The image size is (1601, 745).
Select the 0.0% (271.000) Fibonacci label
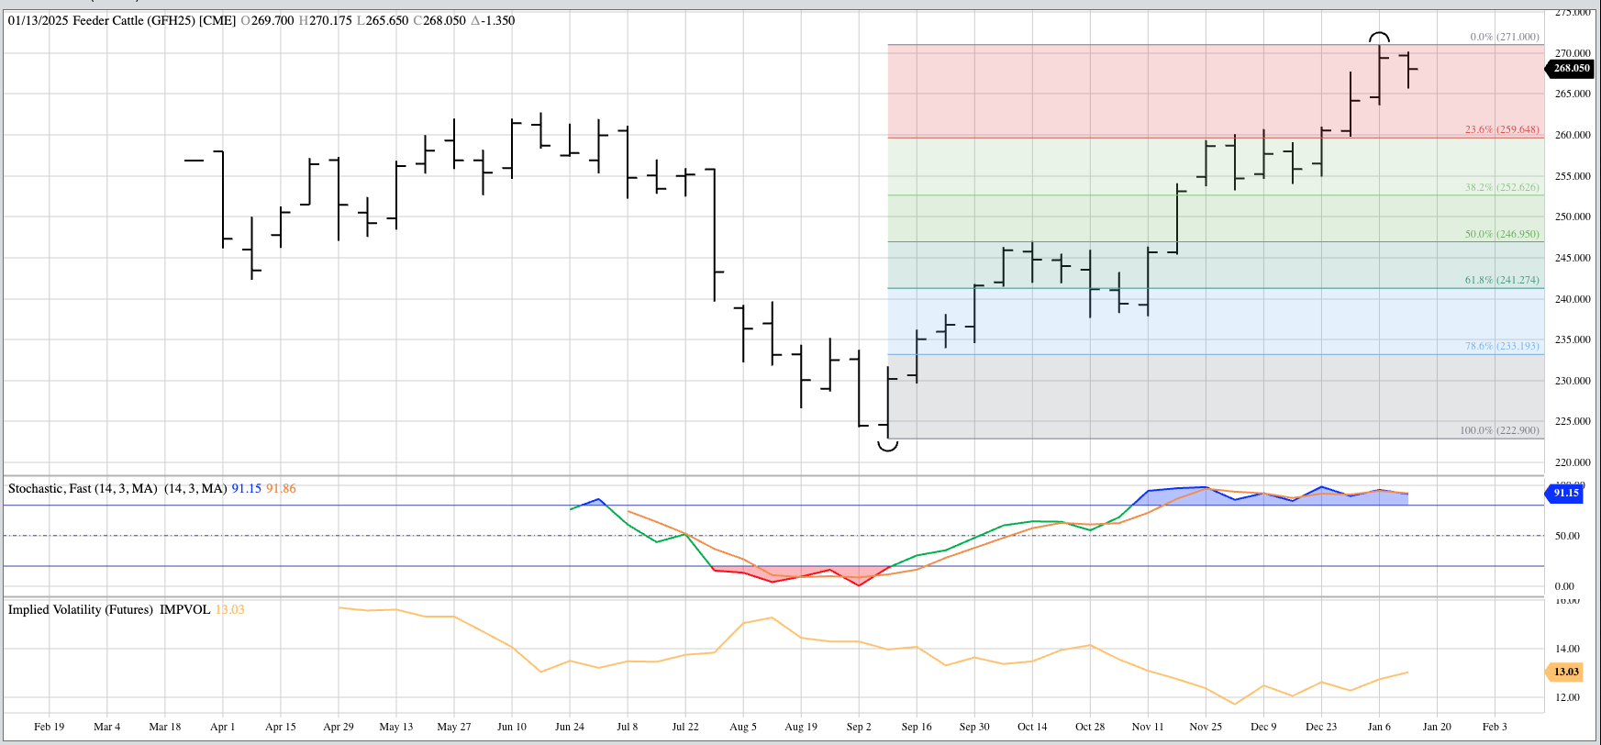pyautogui.click(x=1504, y=37)
